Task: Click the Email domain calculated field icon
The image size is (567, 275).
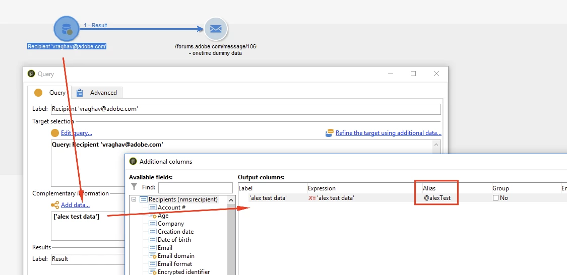Action: (x=153, y=256)
